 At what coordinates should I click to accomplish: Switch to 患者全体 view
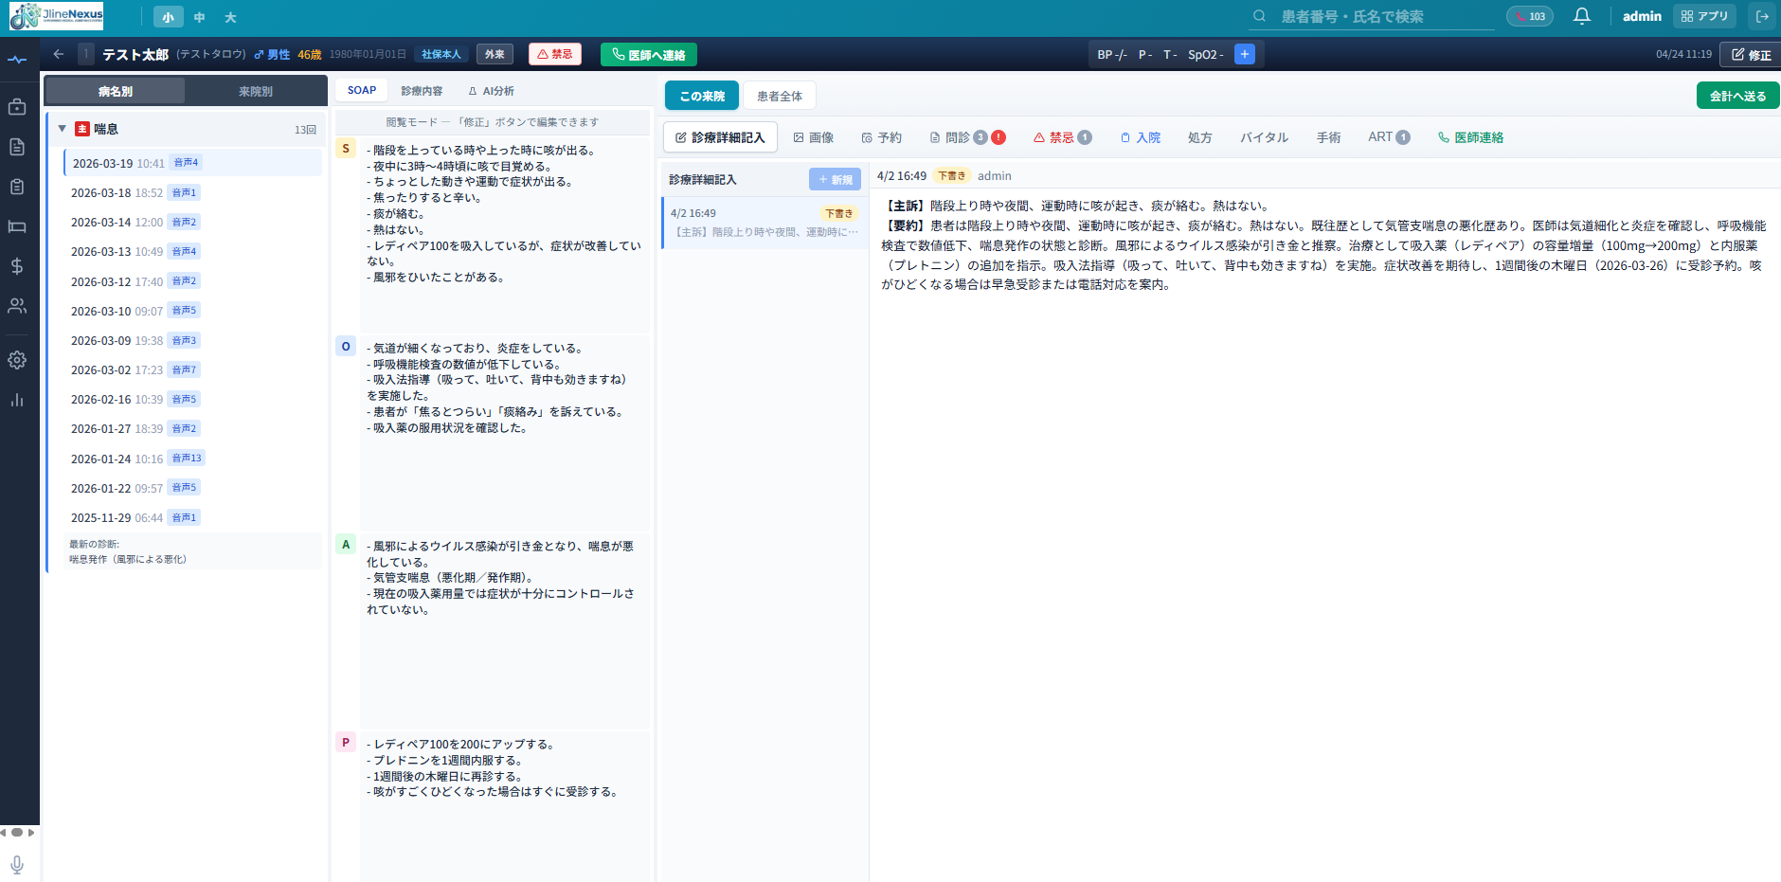[x=779, y=95]
